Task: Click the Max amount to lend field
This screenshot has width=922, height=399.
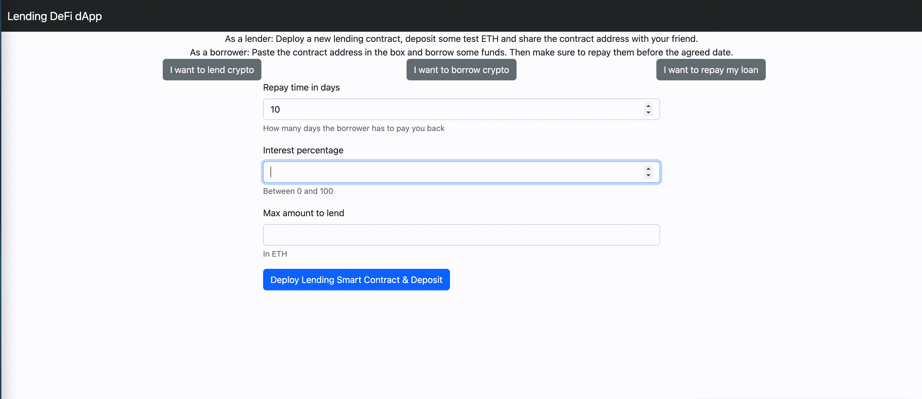Action: 461,235
